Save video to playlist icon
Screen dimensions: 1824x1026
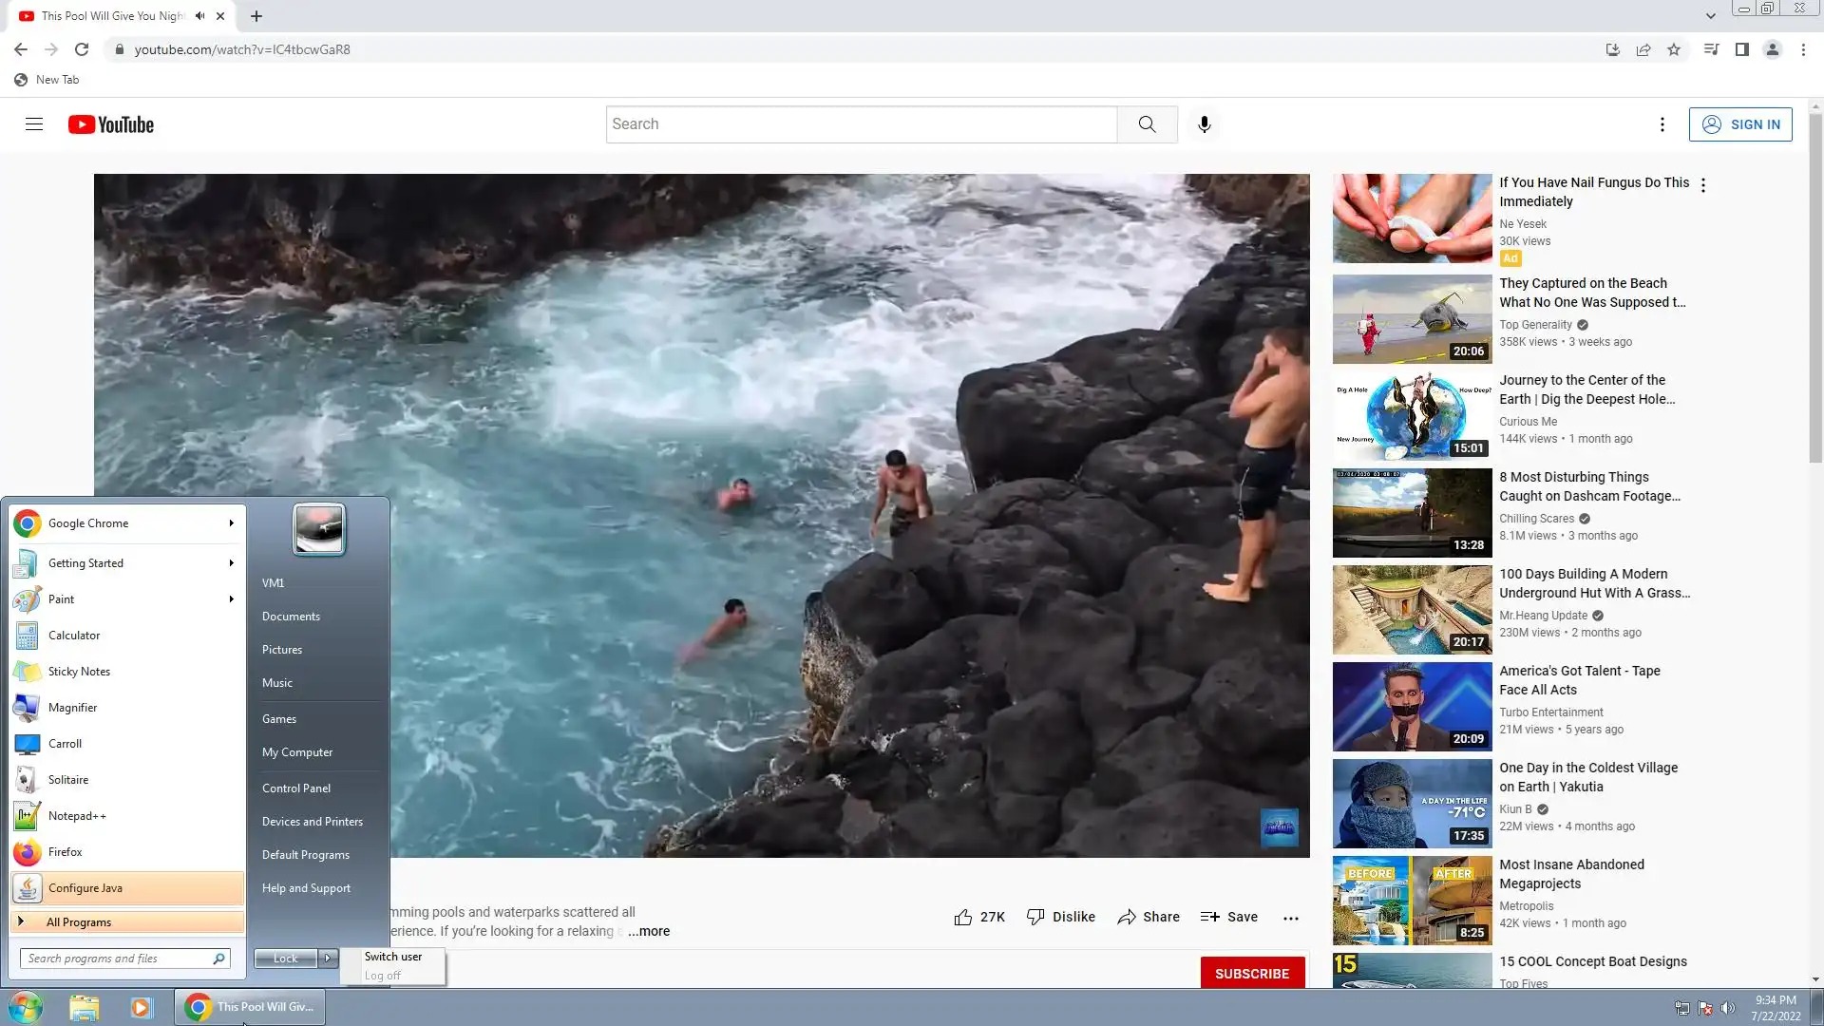[1209, 917]
